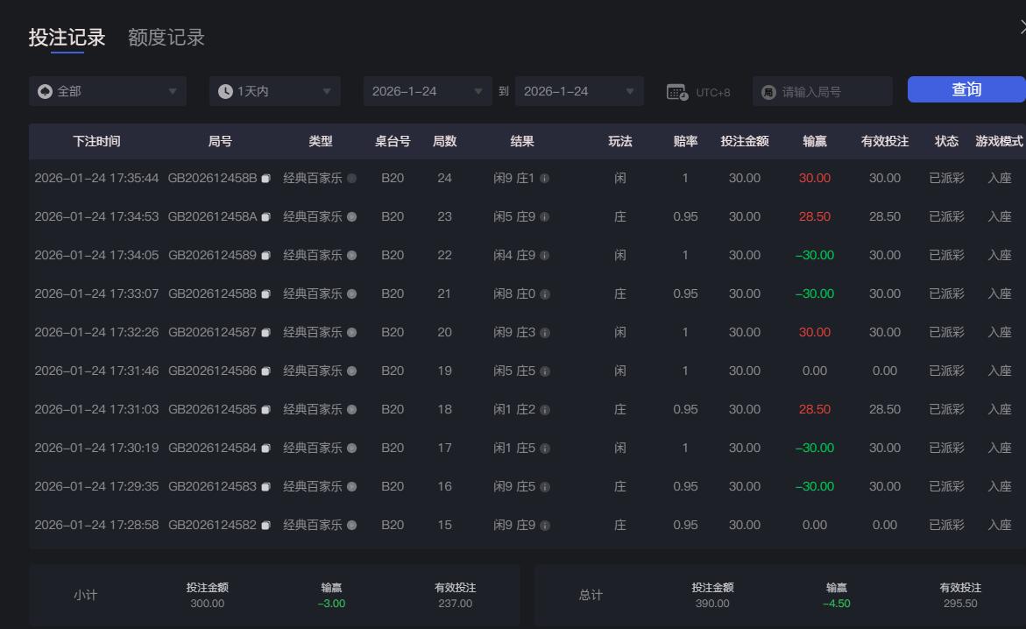
Task: Click the video icon next to 经典百家乐 in row 24
Action: click(350, 178)
